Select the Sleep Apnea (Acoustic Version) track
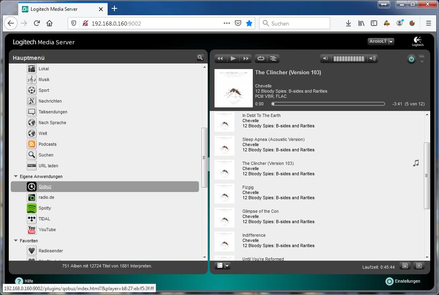The height and width of the screenshot is (295, 439). (x=274, y=139)
